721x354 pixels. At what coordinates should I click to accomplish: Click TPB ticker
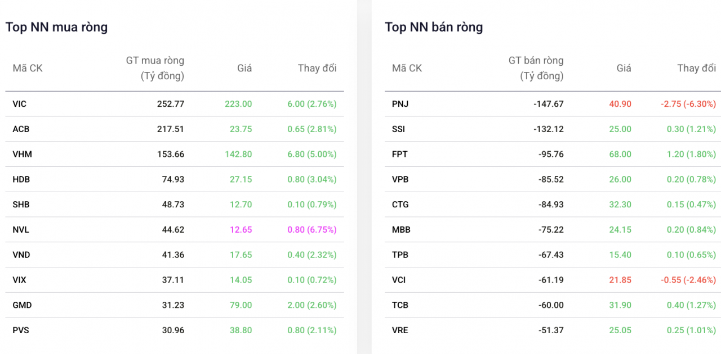[x=400, y=255]
